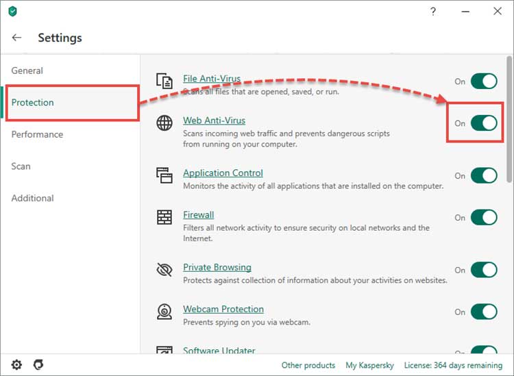Open the Web Anti-Virus link
Image resolution: width=514 pixels, height=376 pixels.
click(214, 121)
